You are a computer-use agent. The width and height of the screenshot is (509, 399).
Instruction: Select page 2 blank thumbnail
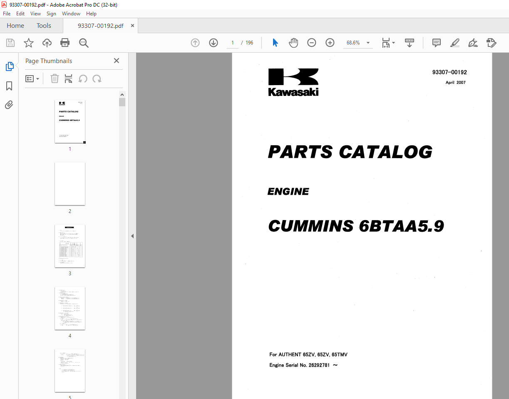coord(70,184)
